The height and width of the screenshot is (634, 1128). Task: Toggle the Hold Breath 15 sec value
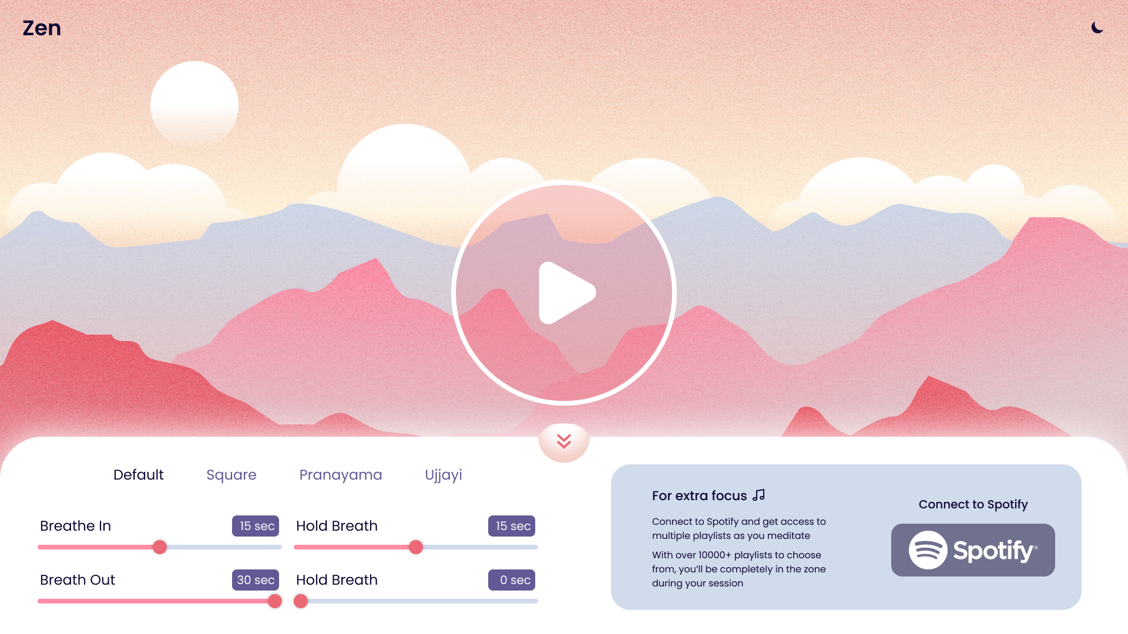(x=511, y=525)
